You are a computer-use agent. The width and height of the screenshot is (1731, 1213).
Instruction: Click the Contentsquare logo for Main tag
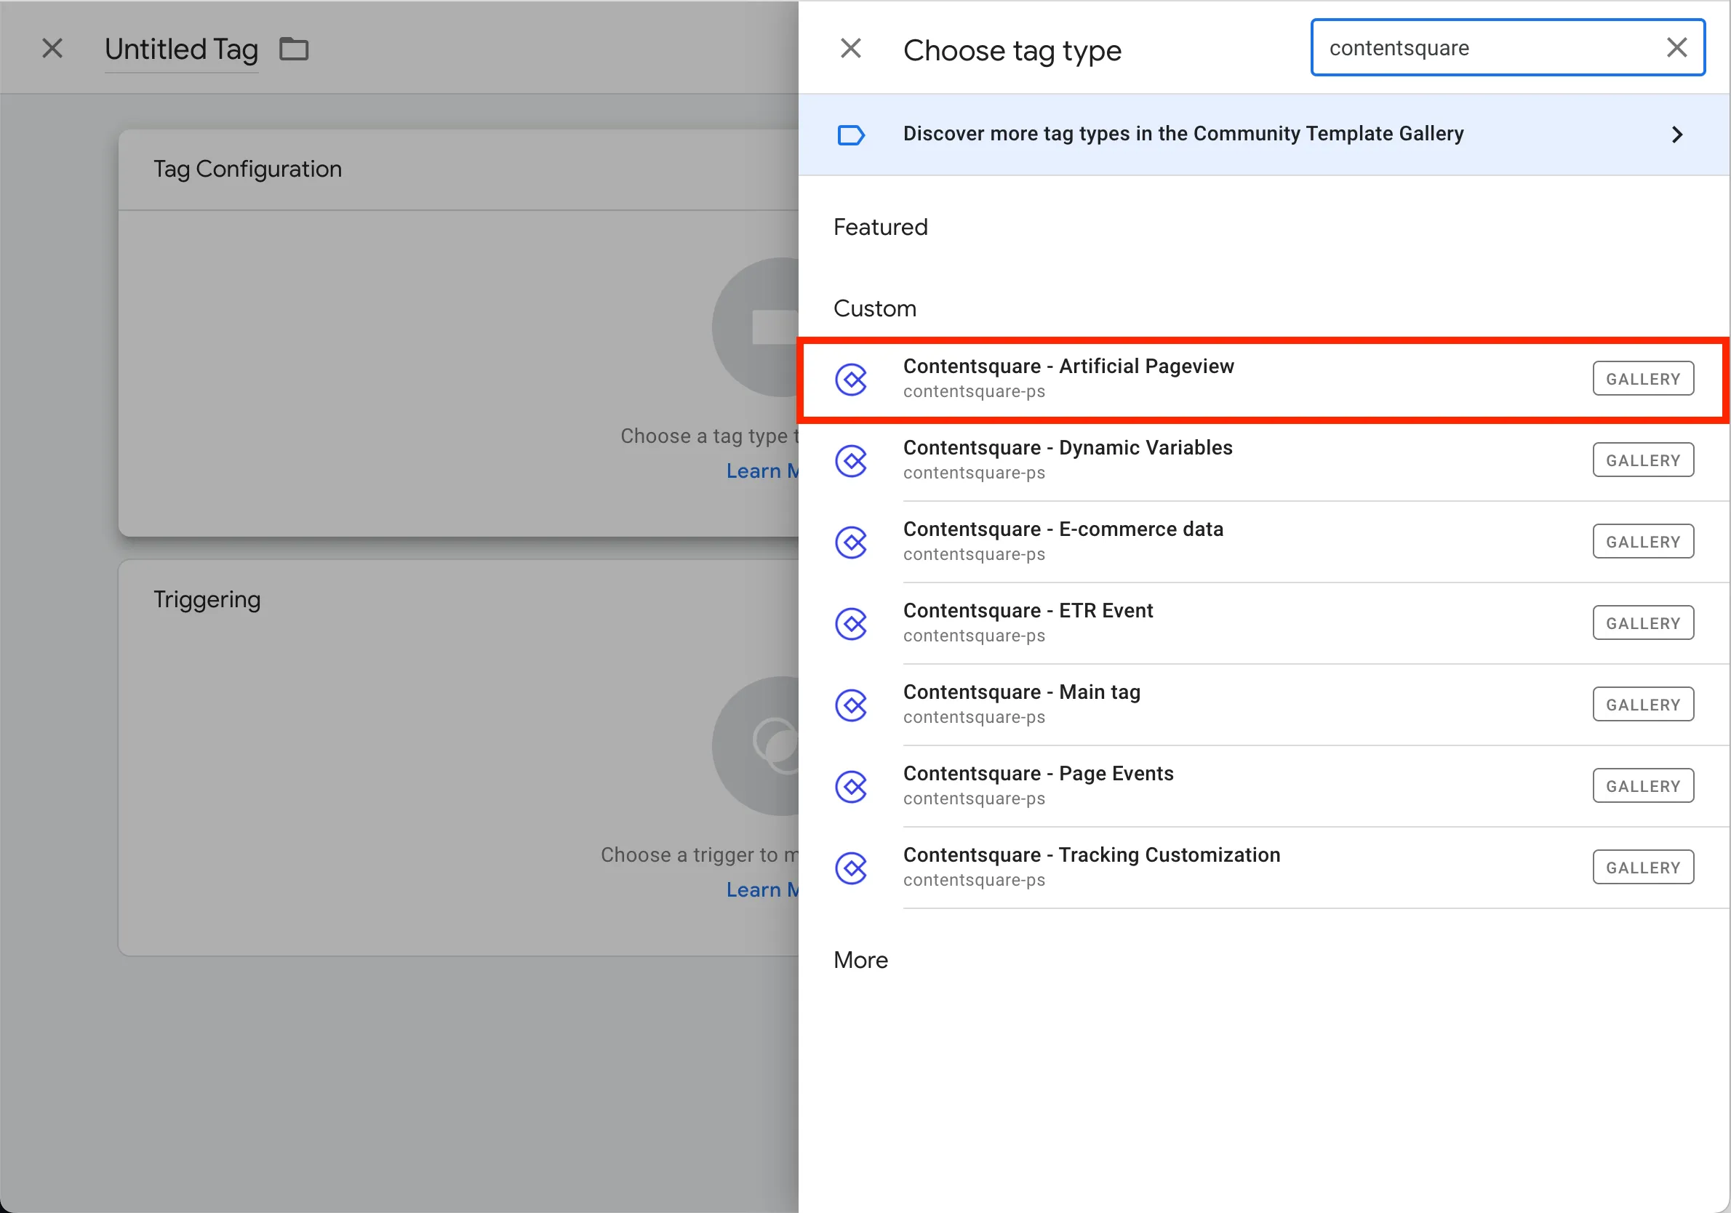[x=851, y=705]
